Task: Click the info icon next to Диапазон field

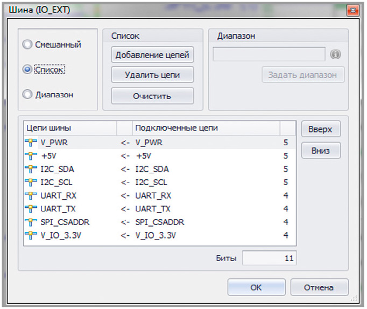Action: [335, 54]
